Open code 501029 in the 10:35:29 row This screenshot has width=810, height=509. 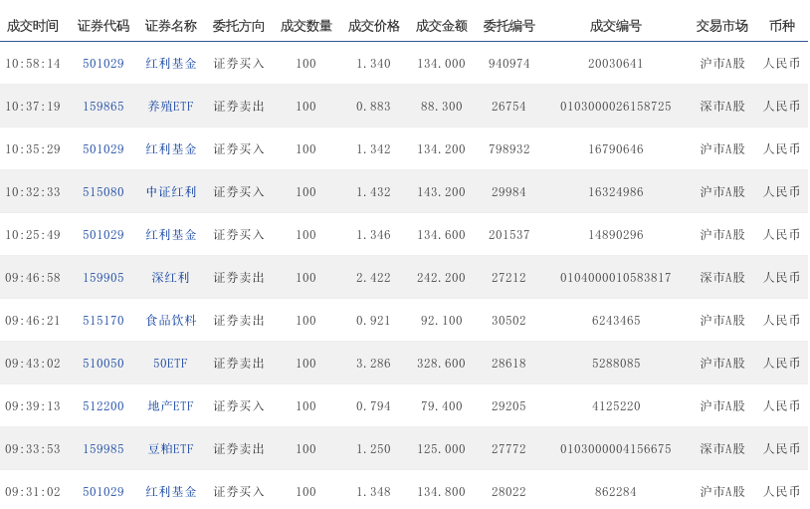(103, 149)
